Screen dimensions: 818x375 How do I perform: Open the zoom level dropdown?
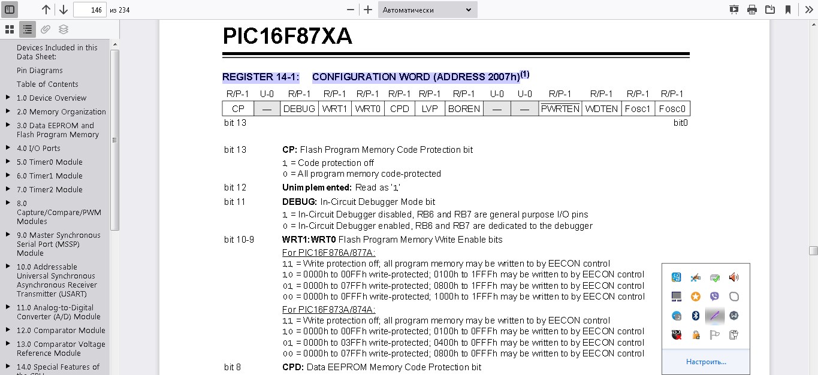click(427, 10)
